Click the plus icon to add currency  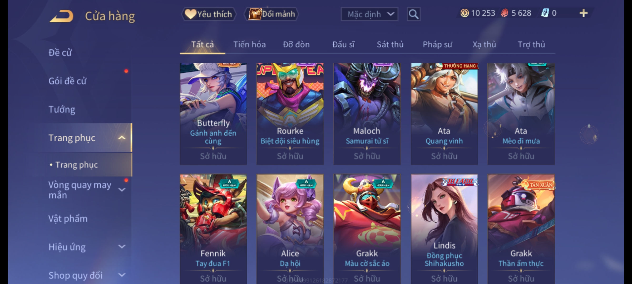tap(584, 13)
